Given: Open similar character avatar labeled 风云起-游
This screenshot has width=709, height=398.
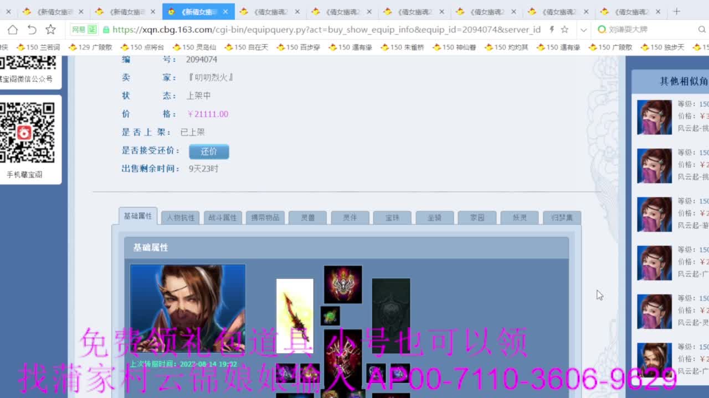Looking at the screenshot, I should tap(654, 214).
